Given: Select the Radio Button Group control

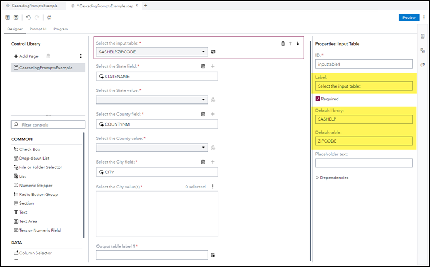Looking at the screenshot, I should click(36, 194).
